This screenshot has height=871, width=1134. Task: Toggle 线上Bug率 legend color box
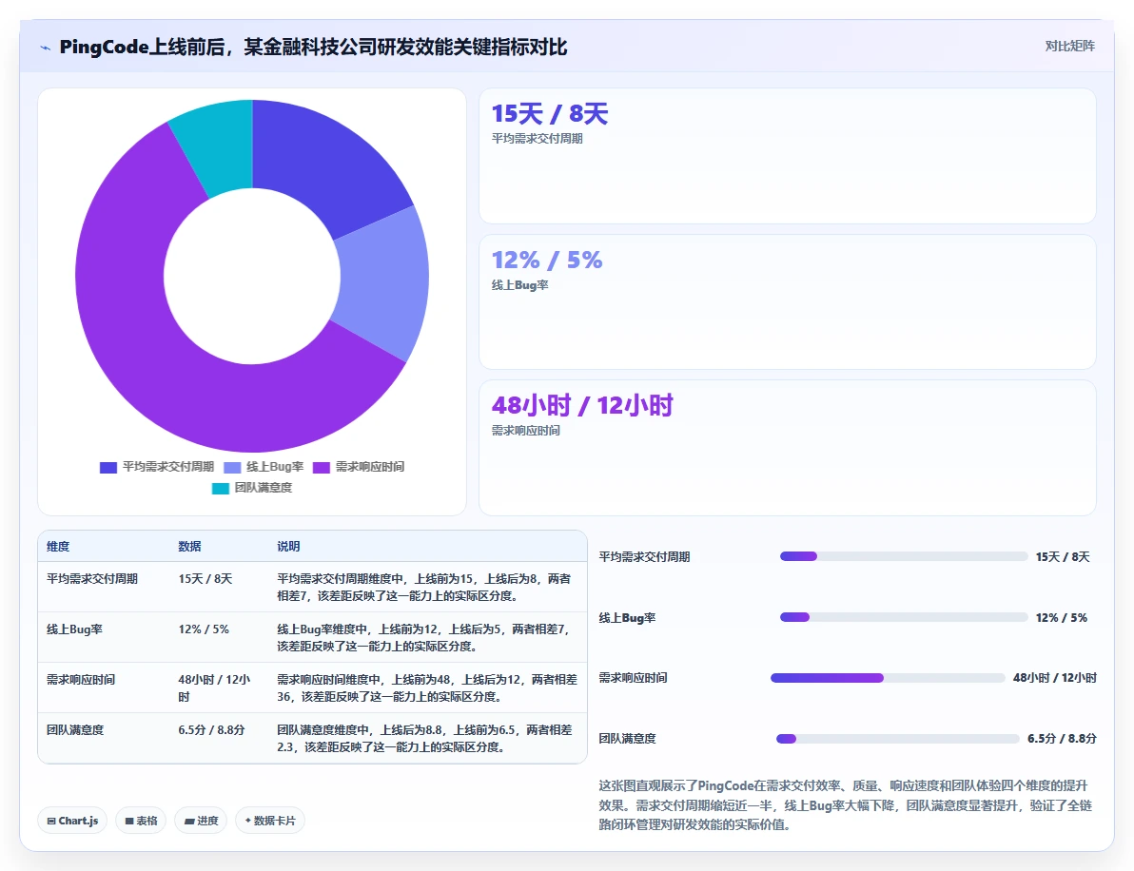(x=232, y=468)
